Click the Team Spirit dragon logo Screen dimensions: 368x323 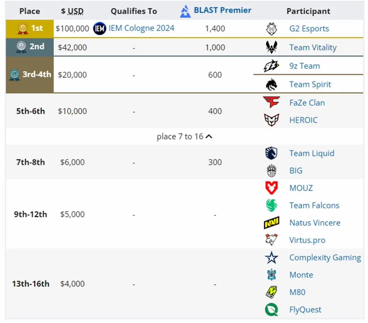pos(271,84)
